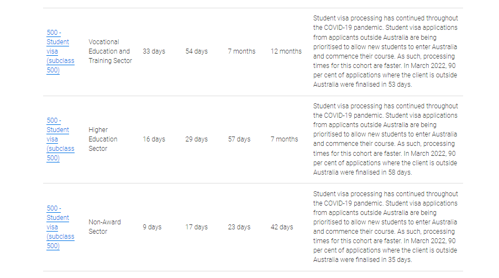499x278 pixels.
Task: Click the description ending in 53 days
Action: point(385,51)
